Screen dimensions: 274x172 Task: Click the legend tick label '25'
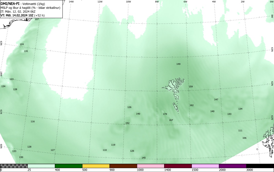point(29,170)
